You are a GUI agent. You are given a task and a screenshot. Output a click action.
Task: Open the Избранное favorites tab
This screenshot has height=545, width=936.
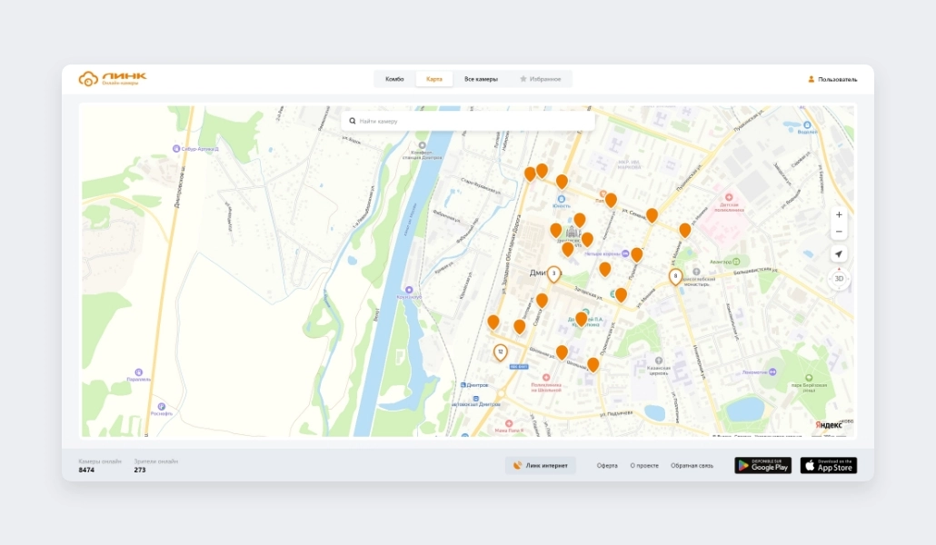pyautogui.click(x=541, y=79)
